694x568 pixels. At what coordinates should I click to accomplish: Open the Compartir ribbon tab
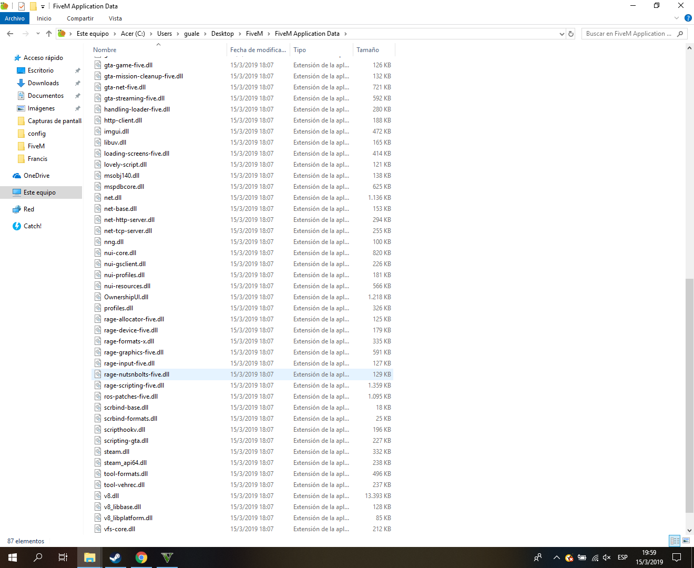point(80,18)
